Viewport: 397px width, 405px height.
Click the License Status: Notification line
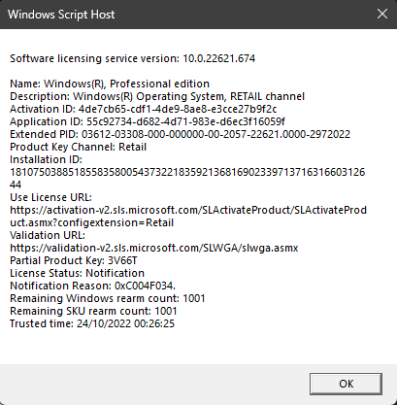pyautogui.click(x=77, y=273)
